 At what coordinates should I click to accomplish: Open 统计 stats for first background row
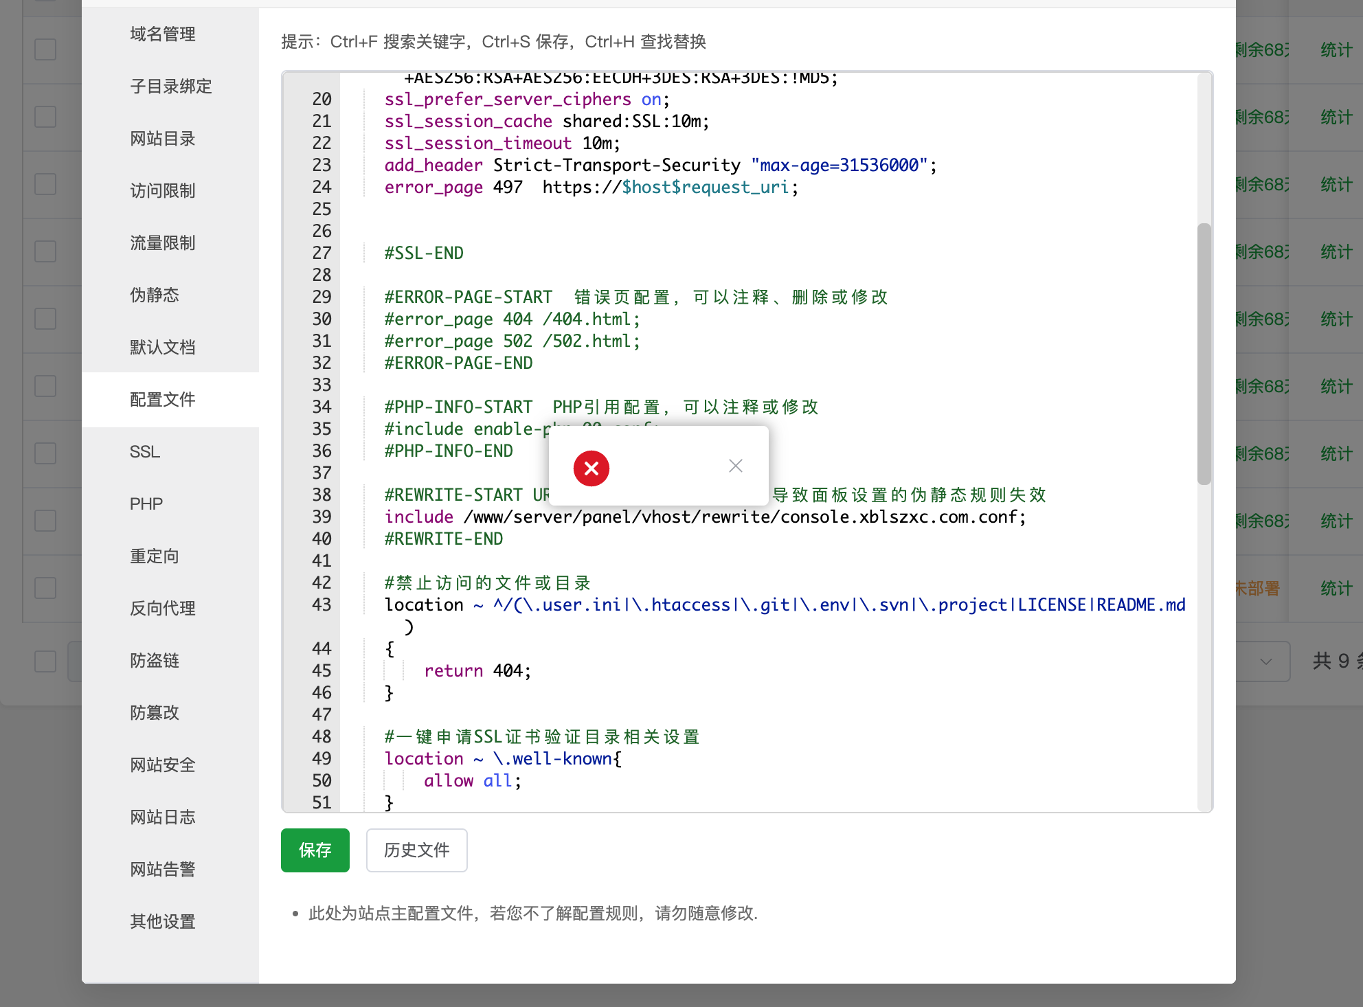pyautogui.click(x=1336, y=49)
